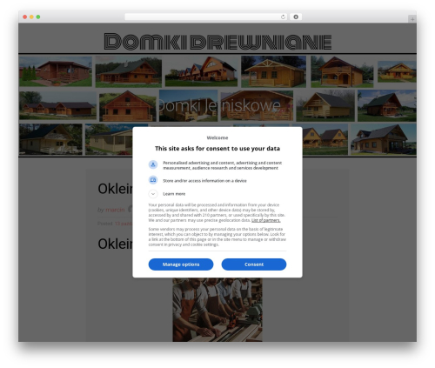Click the macOS green maximize dot
435x368 pixels.
pos(38,17)
